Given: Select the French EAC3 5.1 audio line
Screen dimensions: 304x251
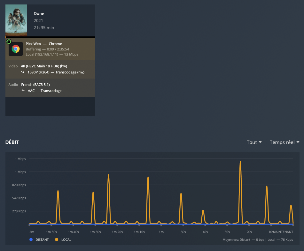Looking at the screenshot, I should click(x=37, y=85).
